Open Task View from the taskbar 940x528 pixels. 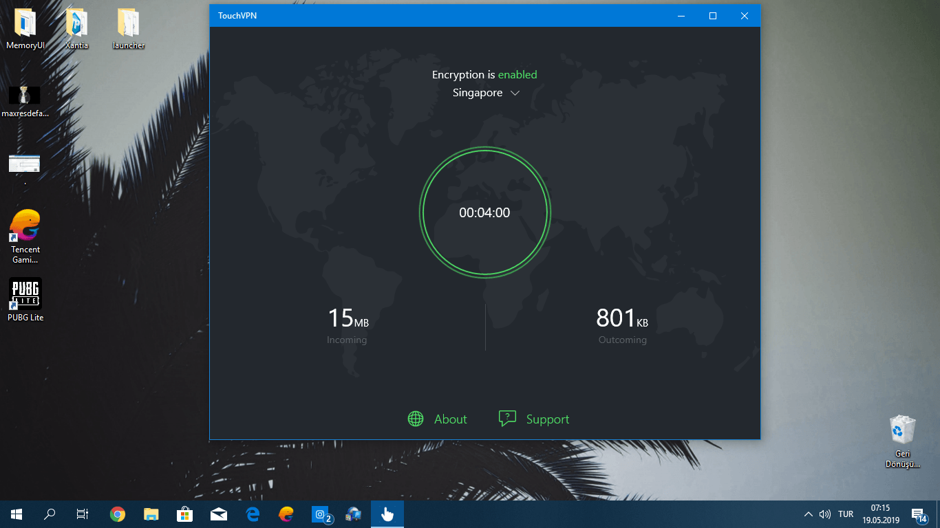pos(83,514)
